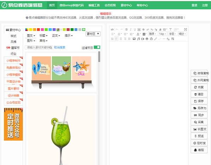
Task: Click the text border A icon
Action: [139, 30]
